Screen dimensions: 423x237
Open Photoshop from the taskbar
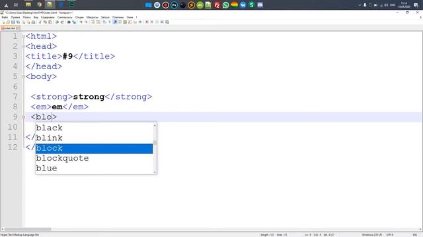pyautogui.click(x=174, y=5)
